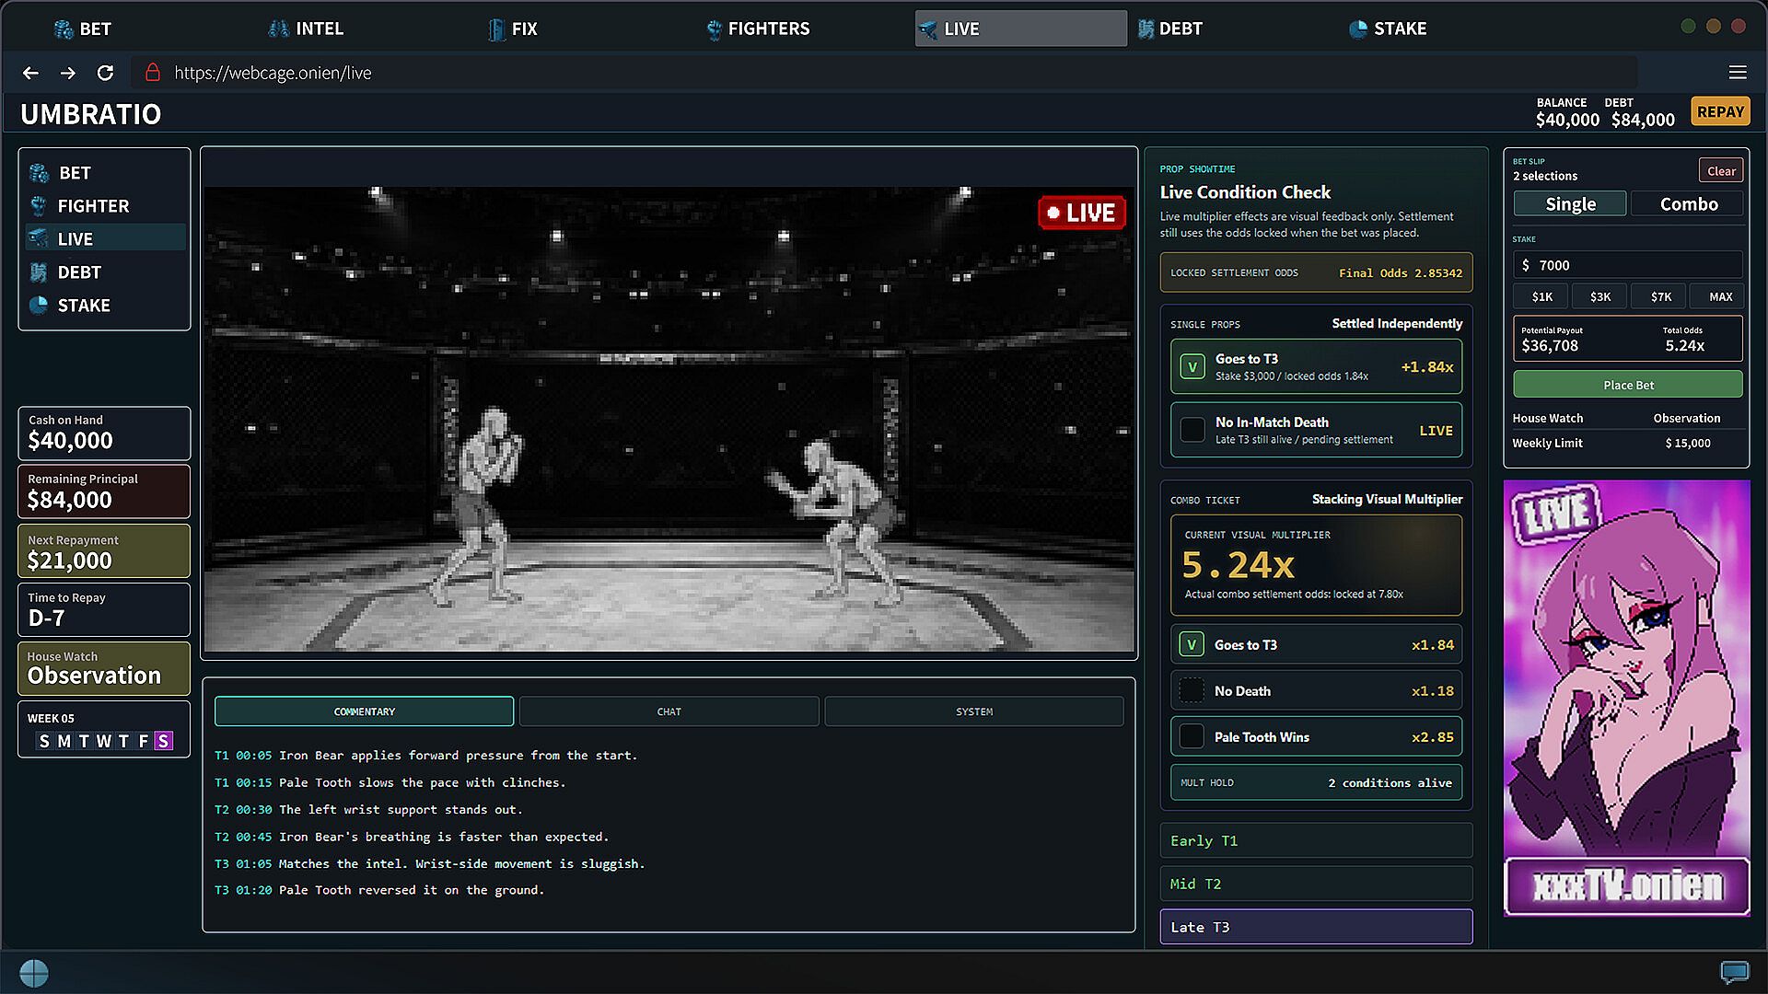Viewport: 1768px width, 994px height.
Task: Click the Next Repayment $21,000 card
Action: 104,550
